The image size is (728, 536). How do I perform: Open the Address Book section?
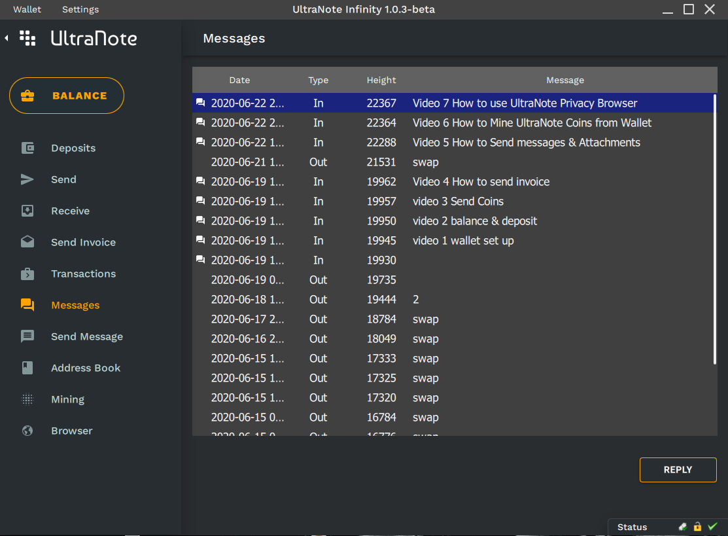point(86,368)
